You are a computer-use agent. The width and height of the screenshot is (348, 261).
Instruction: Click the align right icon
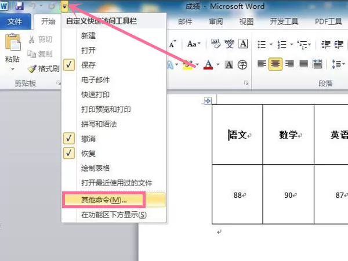tap(289, 64)
